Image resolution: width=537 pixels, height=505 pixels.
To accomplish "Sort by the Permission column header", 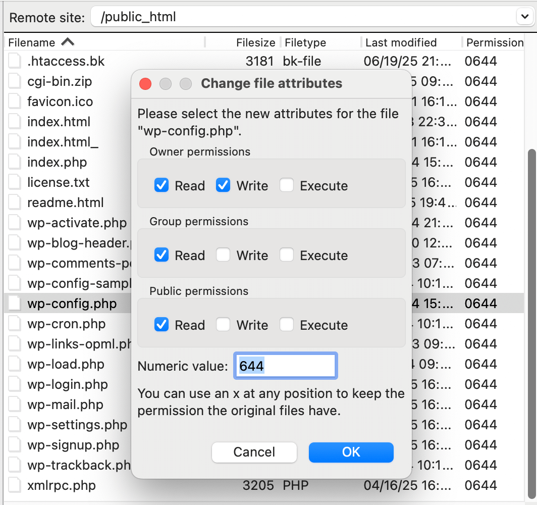I will 495,42.
